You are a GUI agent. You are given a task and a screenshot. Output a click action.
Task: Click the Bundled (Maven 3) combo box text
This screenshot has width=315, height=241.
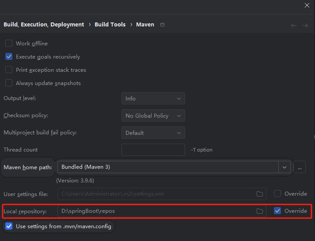pos(86,167)
